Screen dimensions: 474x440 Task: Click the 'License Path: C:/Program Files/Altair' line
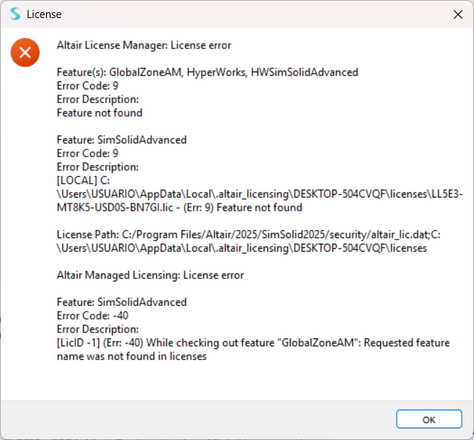point(249,235)
